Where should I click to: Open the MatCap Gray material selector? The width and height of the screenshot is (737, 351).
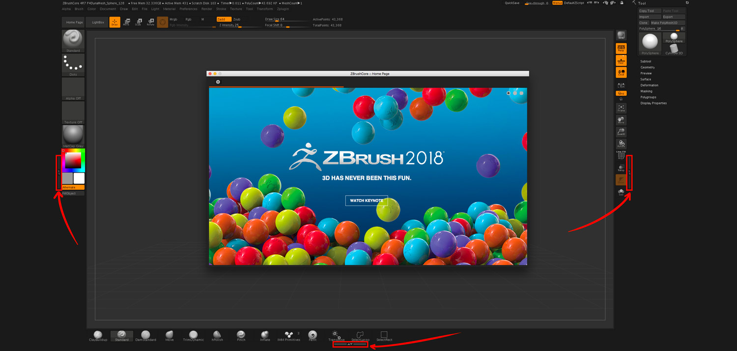tap(73, 136)
